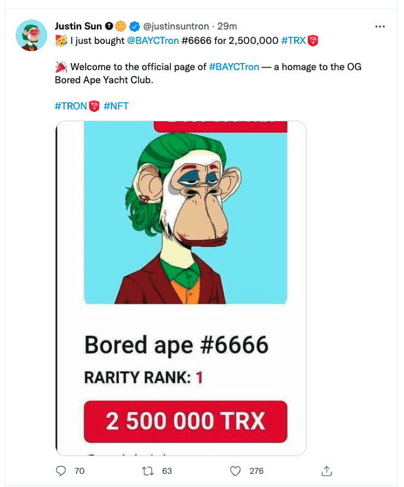Click the share tweet icon
This screenshot has width=404, height=487.
327,471
